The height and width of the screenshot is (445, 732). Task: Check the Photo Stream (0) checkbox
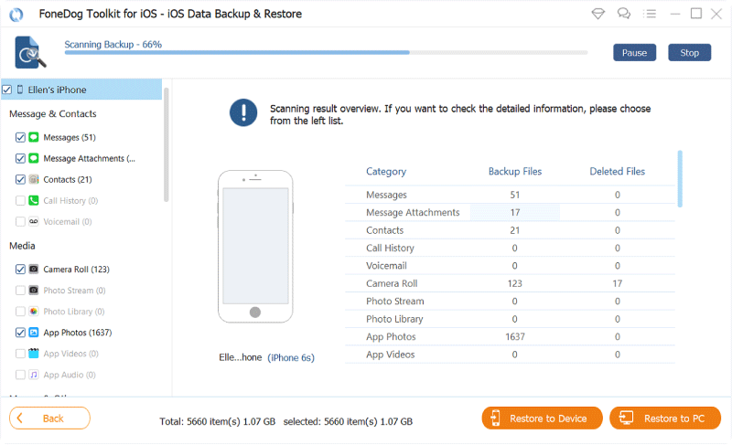20,291
